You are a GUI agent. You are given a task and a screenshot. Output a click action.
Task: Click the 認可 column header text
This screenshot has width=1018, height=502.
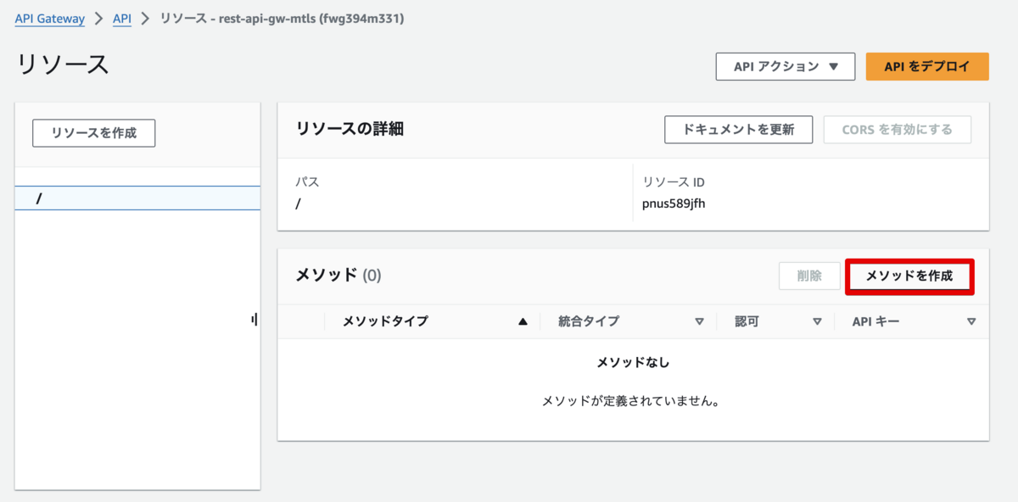click(747, 321)
